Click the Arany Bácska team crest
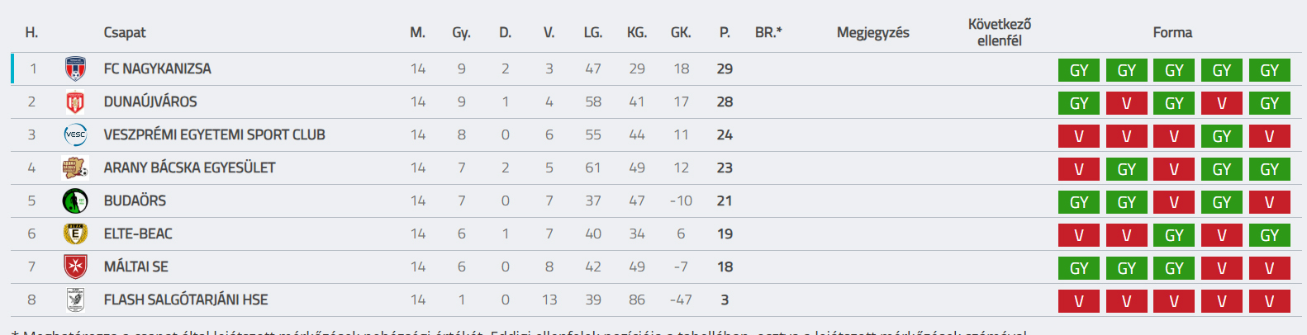This screenshot has height=335, width=1307. coord(75,168)
